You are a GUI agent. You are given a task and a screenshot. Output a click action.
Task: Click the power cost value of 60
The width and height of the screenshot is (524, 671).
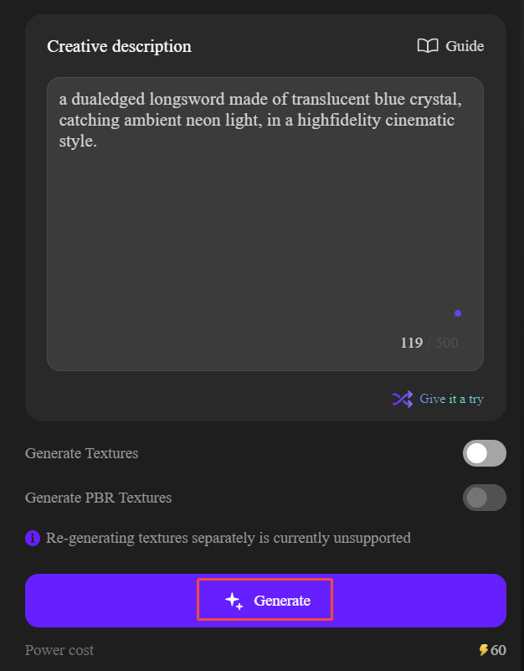click(x=497, y=650)
